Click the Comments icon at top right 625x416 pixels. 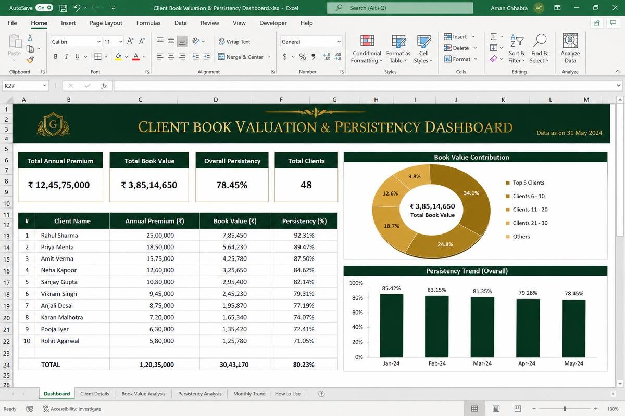(612, 23)
